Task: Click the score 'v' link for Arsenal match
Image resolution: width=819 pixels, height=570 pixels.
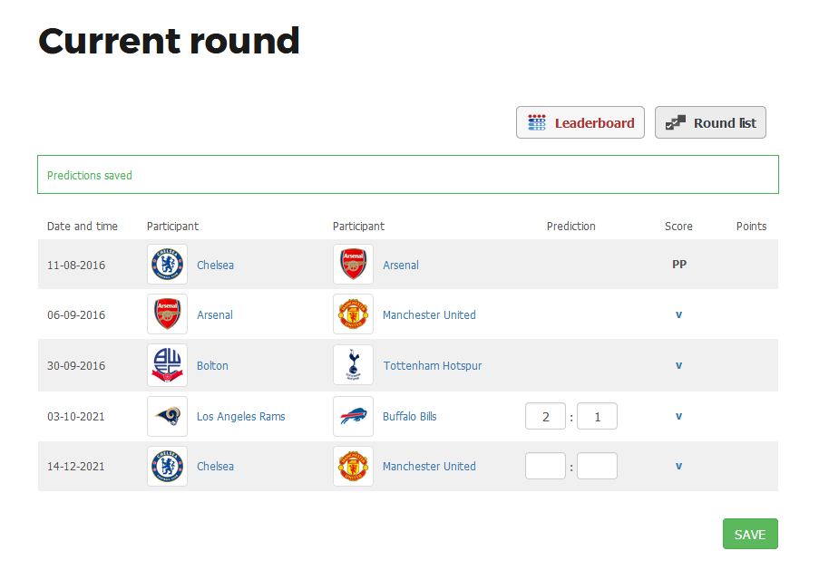Action: pos(678,315)
